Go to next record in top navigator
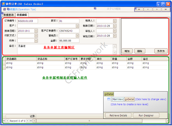The height and width of the screenshot is (126, 172). coord(157,9)
